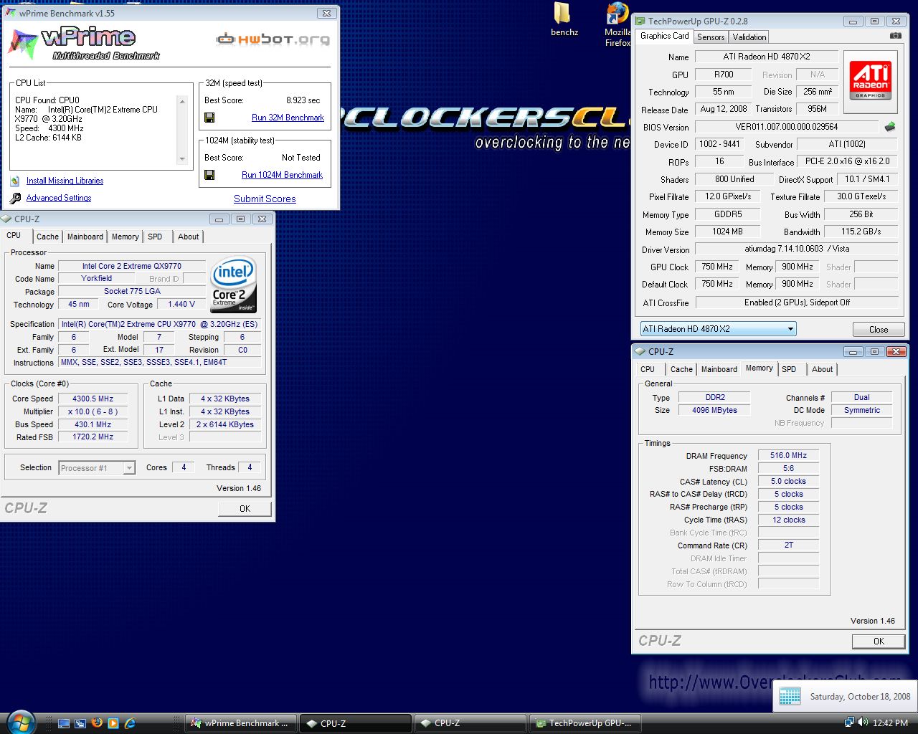This screenshot has width=918, height=734.
Task: Open the benchz folder on the desktop
Action: pyautogui.click(x=564, y=19)
